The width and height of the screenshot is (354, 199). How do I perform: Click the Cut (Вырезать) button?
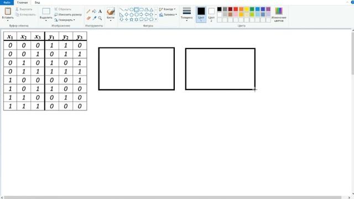click(24, 9)
